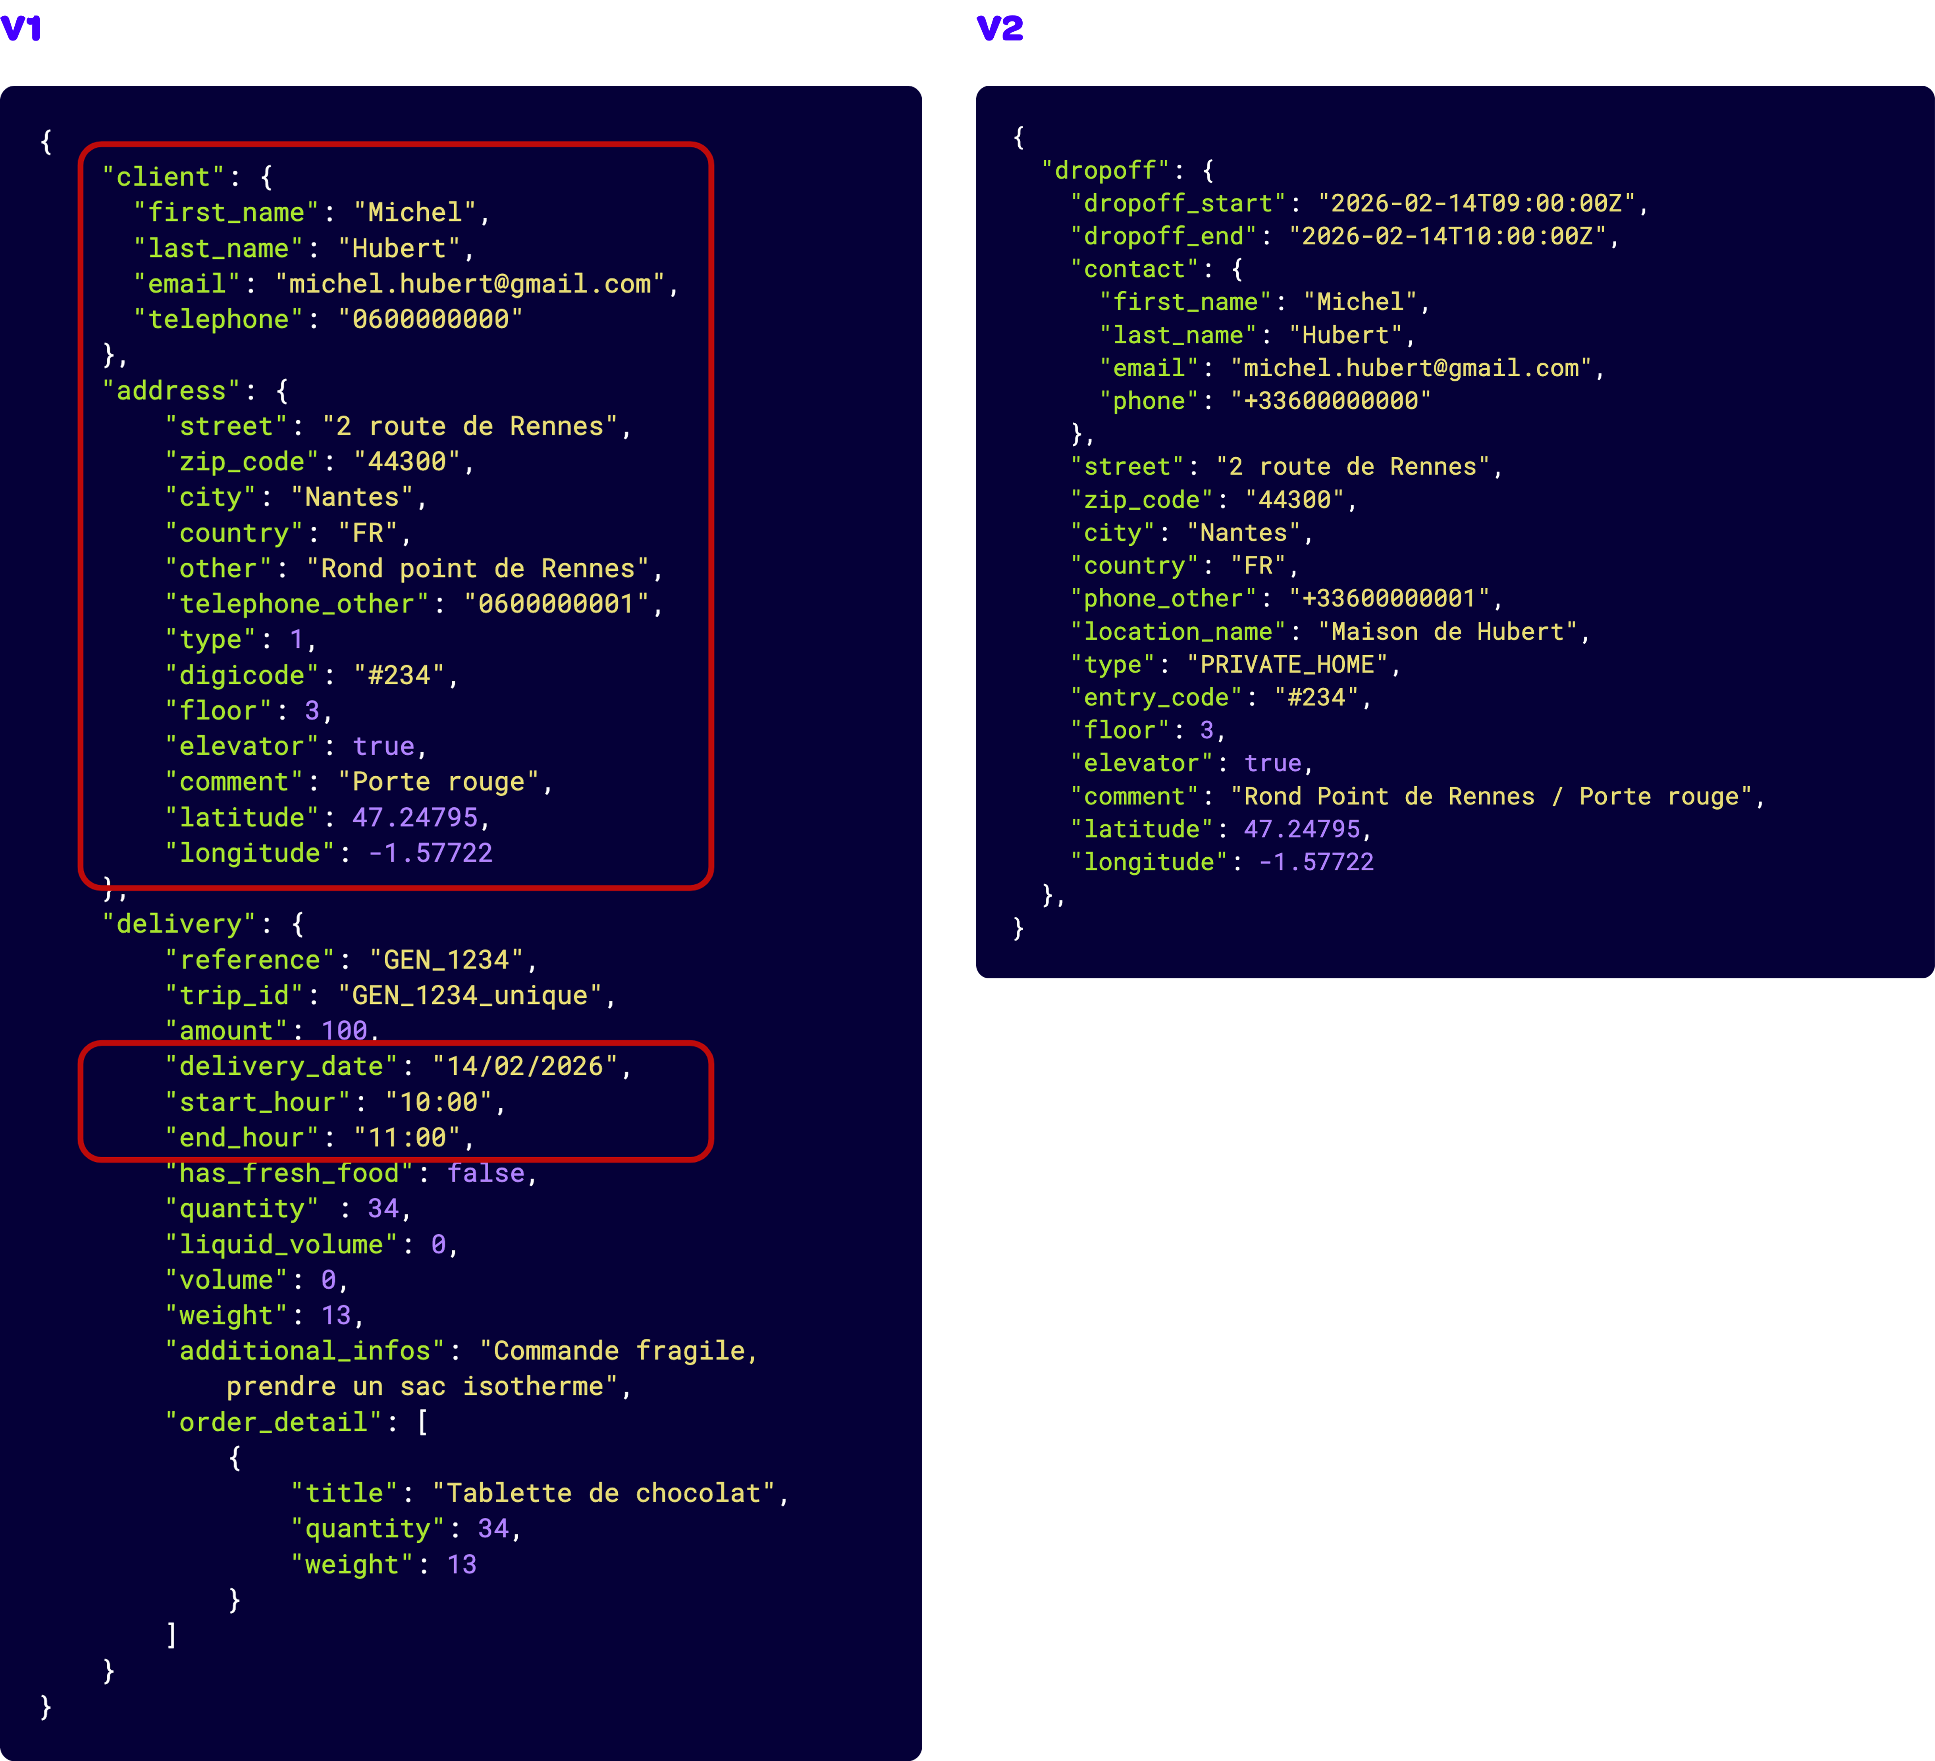1935x1761 pixels.
Task: Click location_name value "Maison de Hubert"
Action: [x=1447, y=632]
